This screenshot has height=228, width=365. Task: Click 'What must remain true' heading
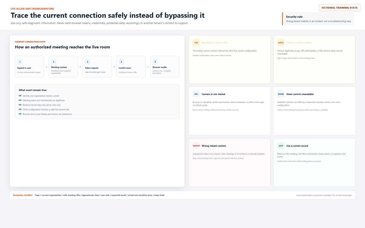(x=33, y=90)
